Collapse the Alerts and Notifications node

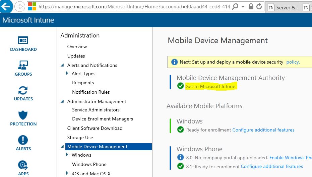click(62, 65)
